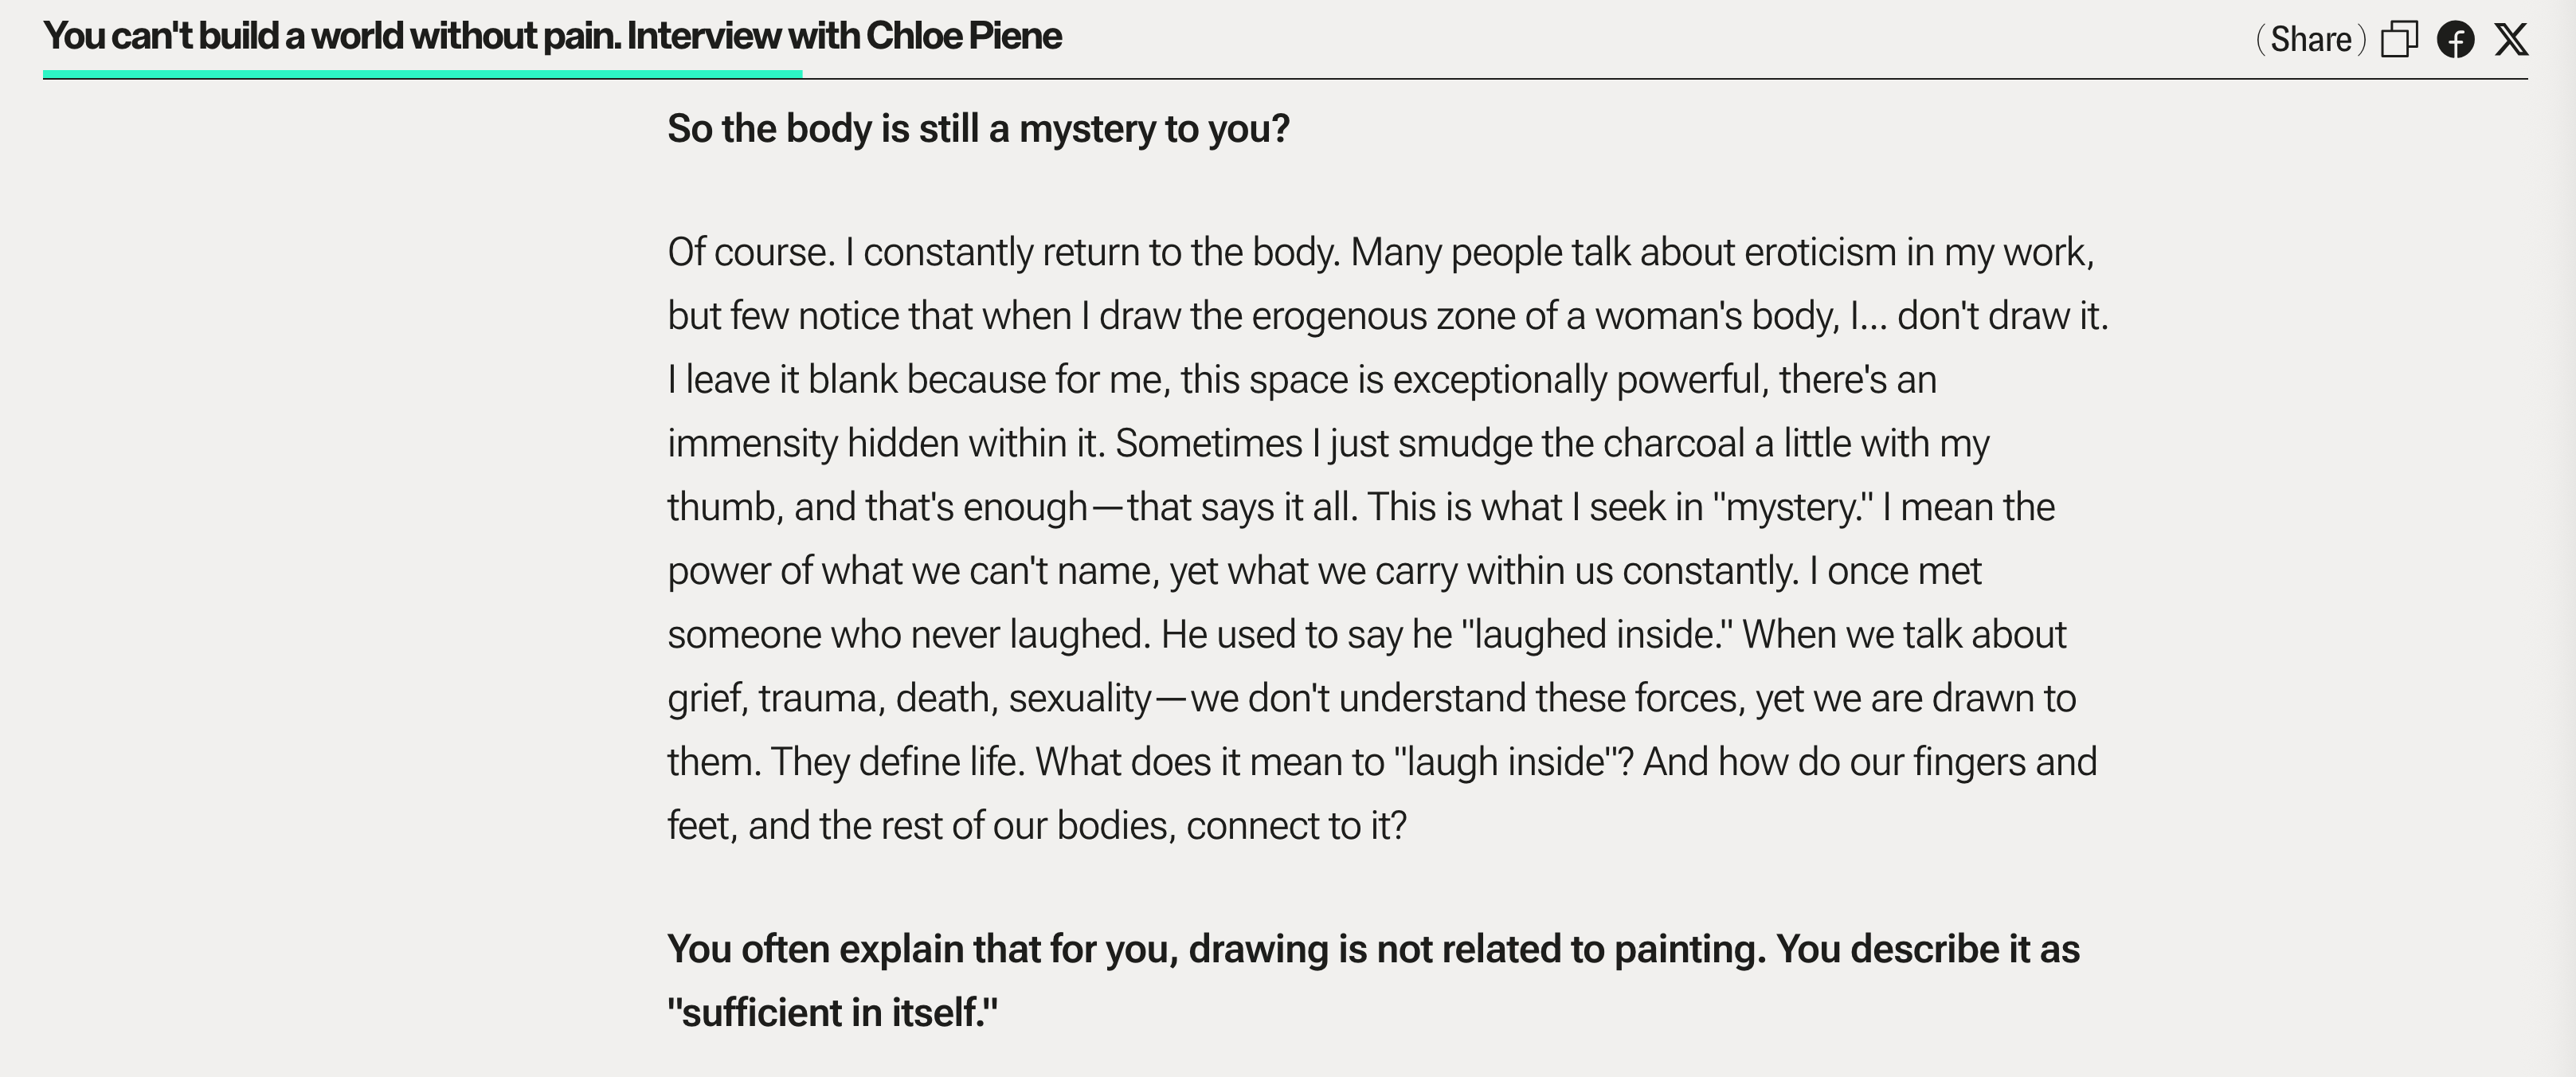Click the "drawing is not related to painting" question

tap(1373, 949)
